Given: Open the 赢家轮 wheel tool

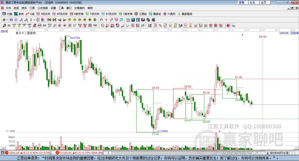Looking at the screenshot, I should point(155,14).
